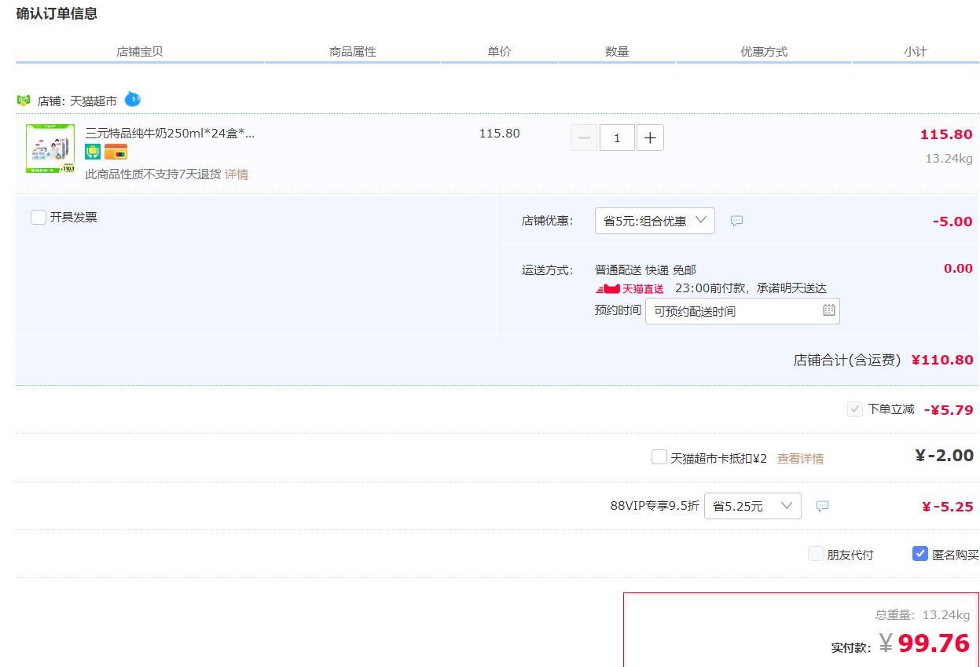Open the 省5.25元 88VIP discount dropdown

tap(753, 506)
